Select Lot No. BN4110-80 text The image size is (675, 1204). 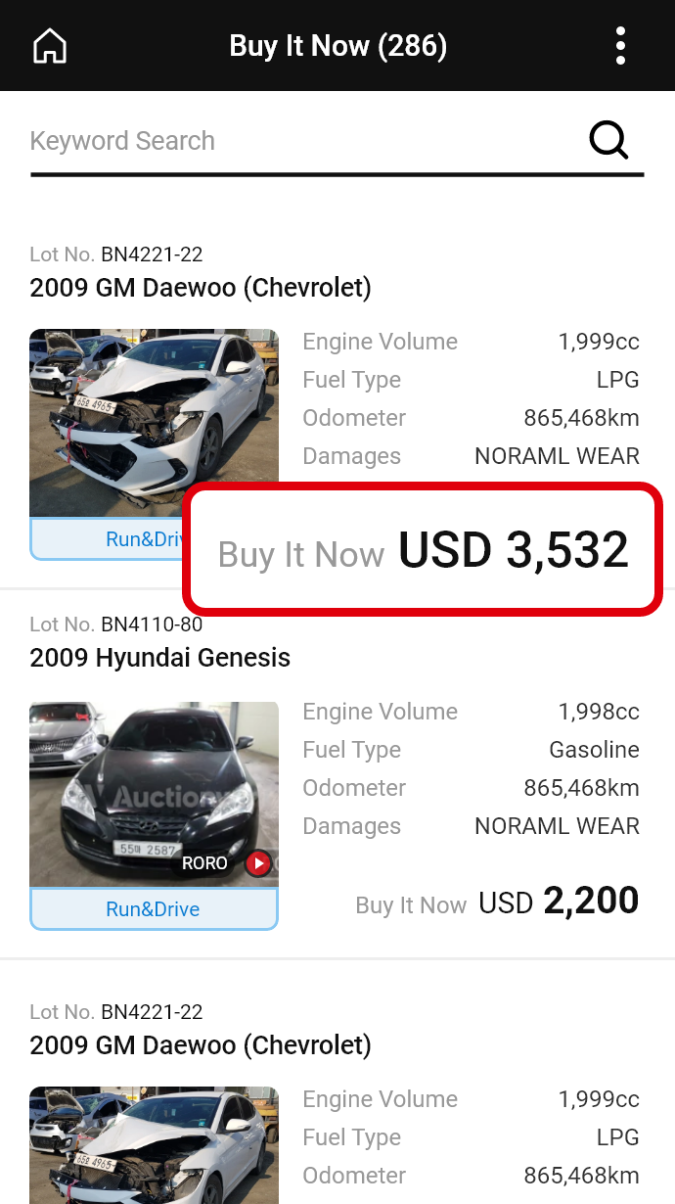pyautogui.click(x=116, y=625)
